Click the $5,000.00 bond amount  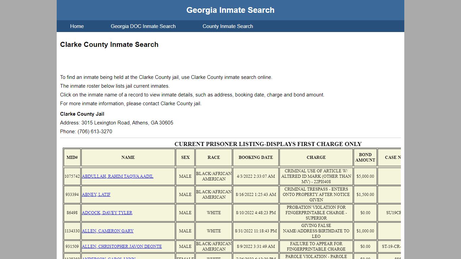[x=365, y=176]
